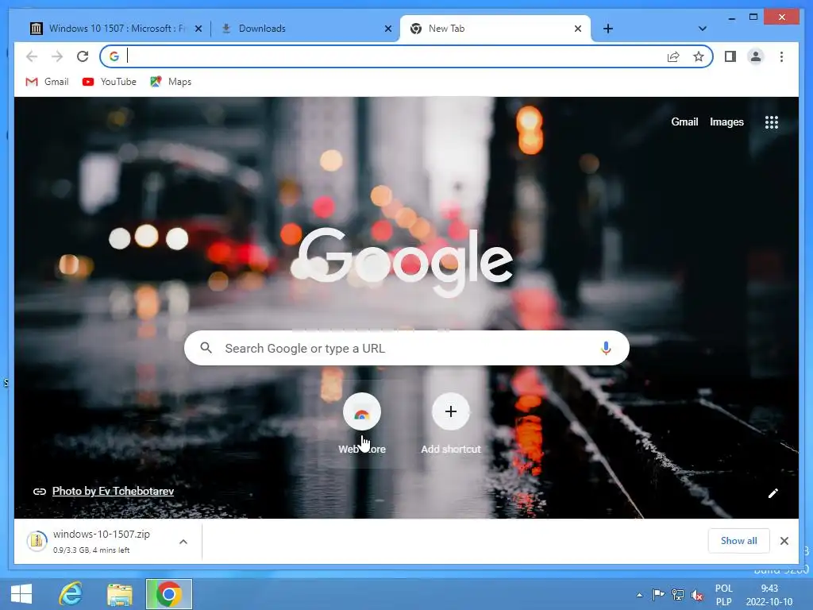Start voice search with microphone

point(606,348)
